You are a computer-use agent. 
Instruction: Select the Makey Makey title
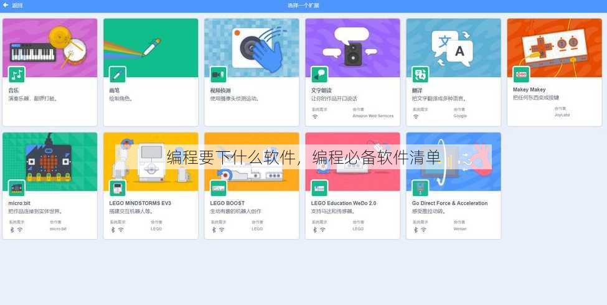click(x=529, y=90)
